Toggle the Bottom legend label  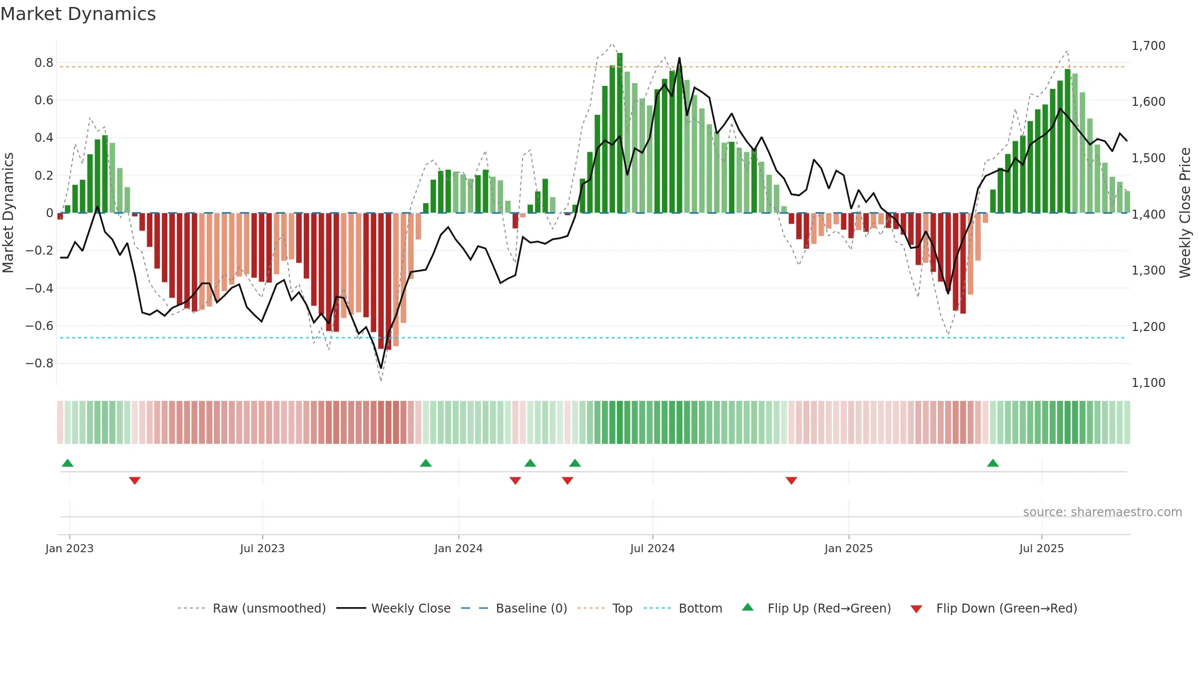700,608
